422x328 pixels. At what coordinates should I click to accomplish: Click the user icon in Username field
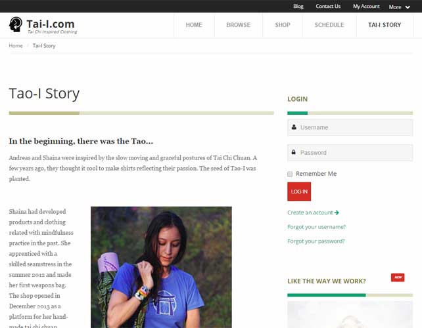click(294, 127)
